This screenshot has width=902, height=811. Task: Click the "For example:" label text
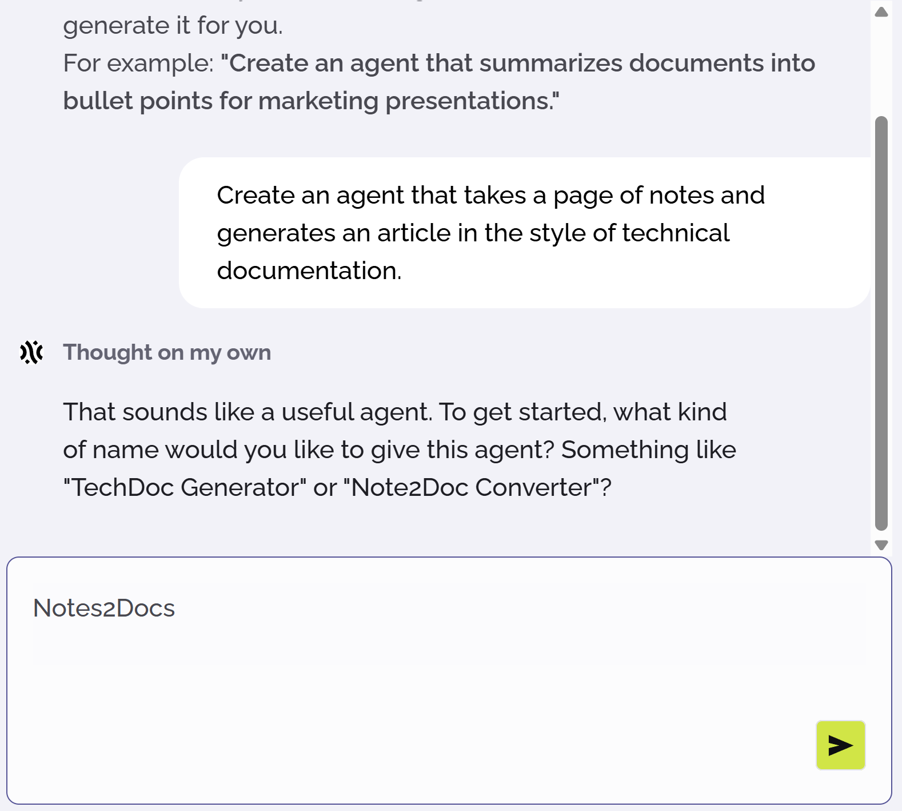pyautogui.click(x=138, y=63)
